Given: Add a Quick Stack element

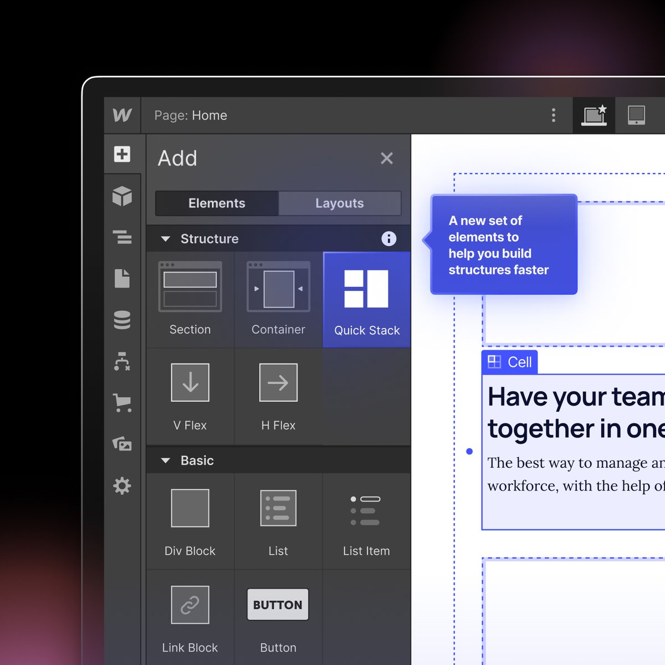Looking at the screenshot, I should point(367,300).
